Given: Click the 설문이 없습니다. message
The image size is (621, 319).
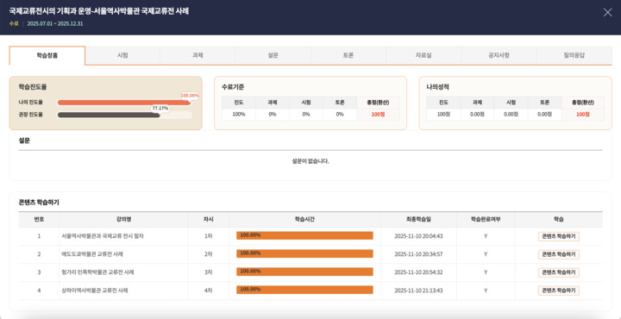Looking at the screenshot, I should (x=310, y=161).
